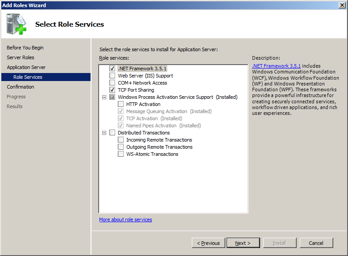Close the Add Roles Wizard window
This screenshot has height=256, width=348.
(342, 5)
